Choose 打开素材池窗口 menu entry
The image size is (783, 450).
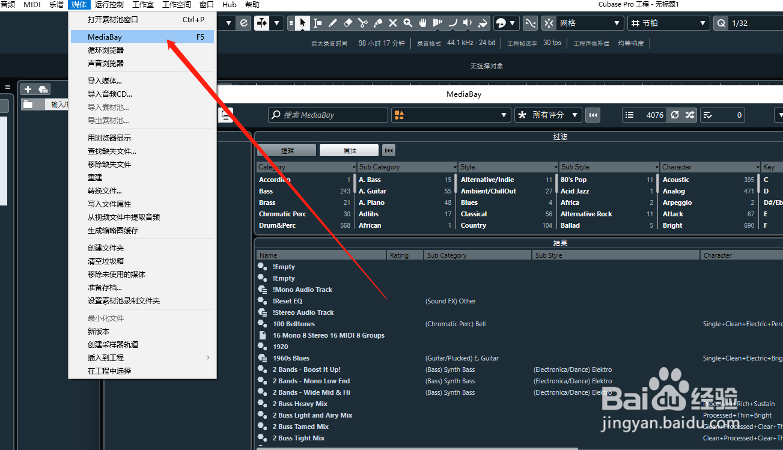[x=142, y=19]
